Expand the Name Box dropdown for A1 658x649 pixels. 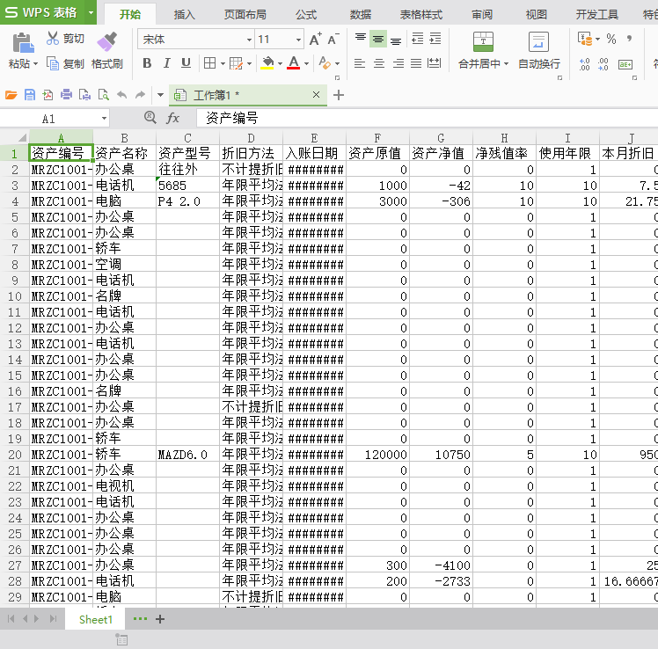pyautogui.click(x=104, y=118)
